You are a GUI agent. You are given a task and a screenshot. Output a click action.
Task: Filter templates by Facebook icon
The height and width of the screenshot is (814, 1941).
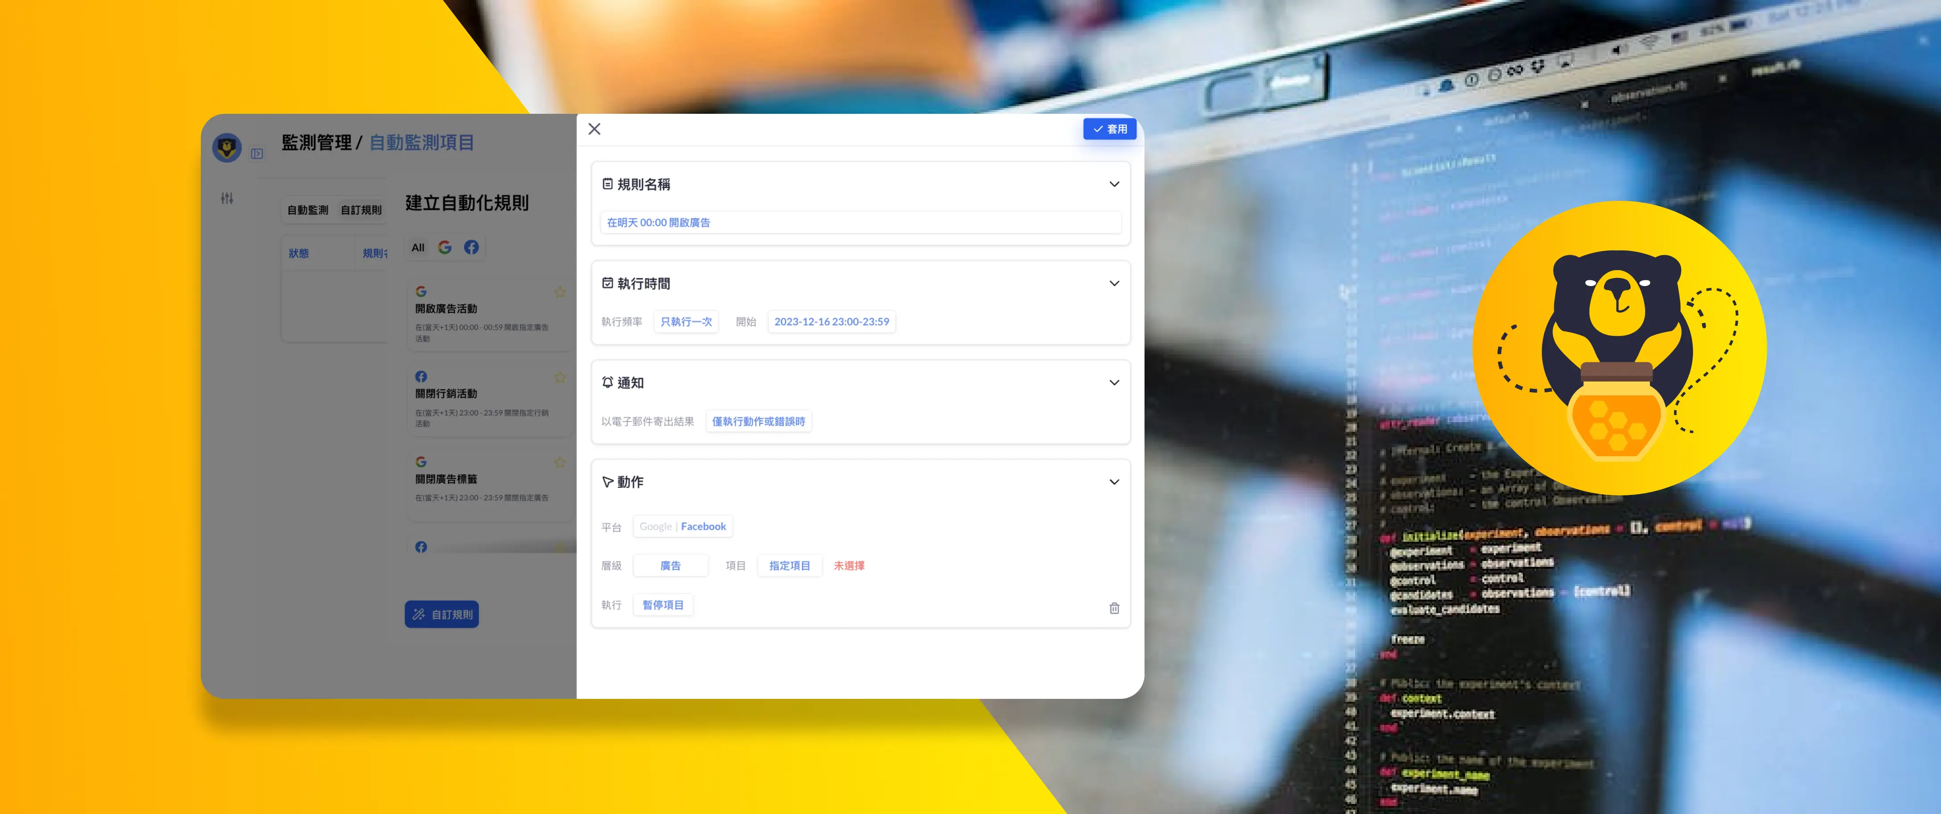click(471, 247)
